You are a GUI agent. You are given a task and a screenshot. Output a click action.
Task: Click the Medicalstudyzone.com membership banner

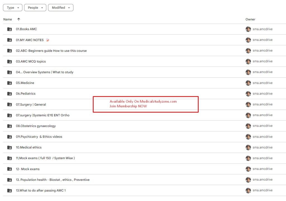(x=146, y=104)
